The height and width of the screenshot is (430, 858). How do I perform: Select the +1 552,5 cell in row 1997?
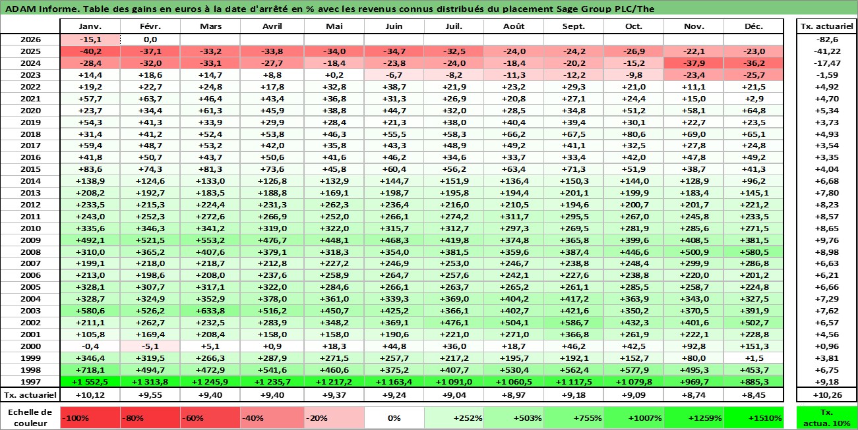[90, 381]
